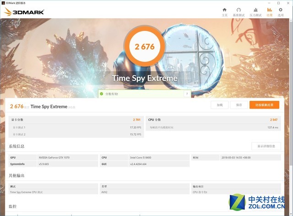Click the monitoring (监控) heading

12,206
